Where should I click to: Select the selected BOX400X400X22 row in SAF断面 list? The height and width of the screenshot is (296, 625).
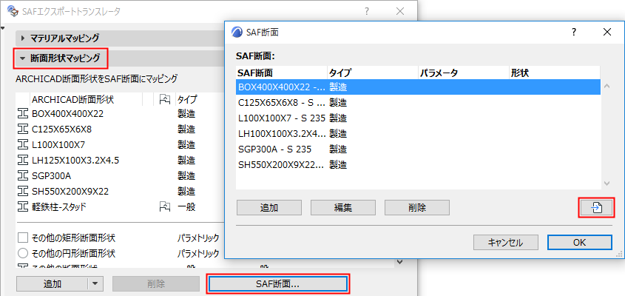(x=418, y=87)
